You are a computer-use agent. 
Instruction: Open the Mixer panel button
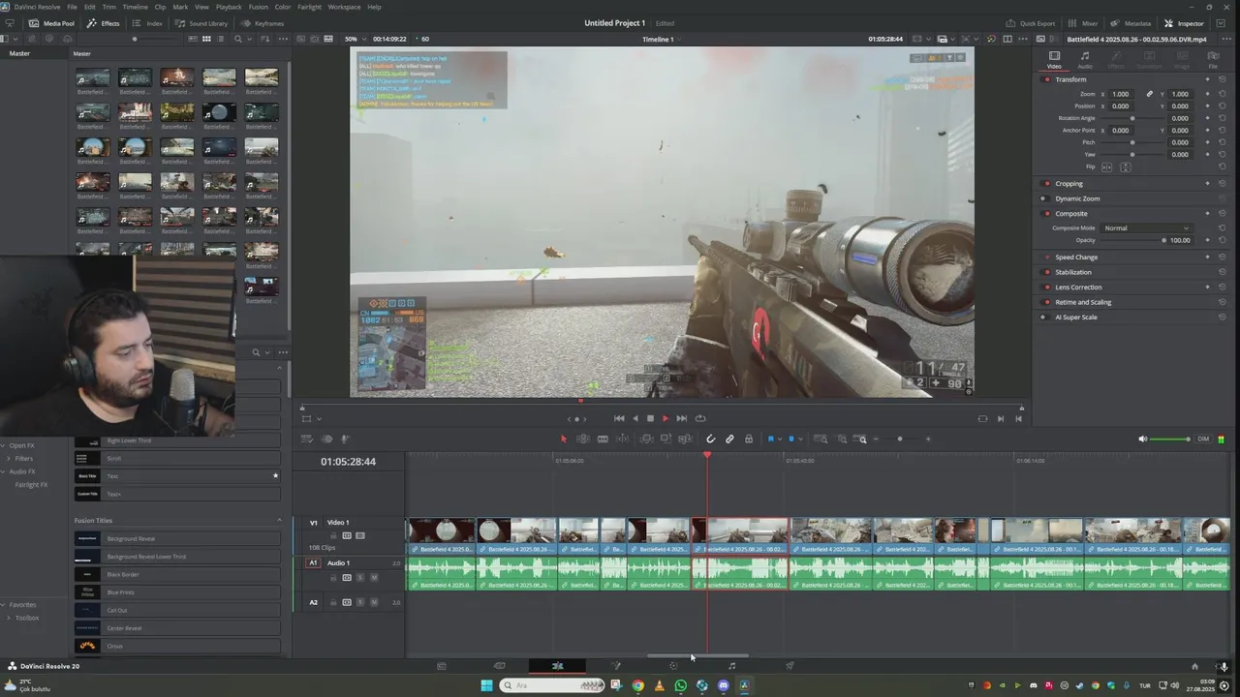(x=1084, y=23)
